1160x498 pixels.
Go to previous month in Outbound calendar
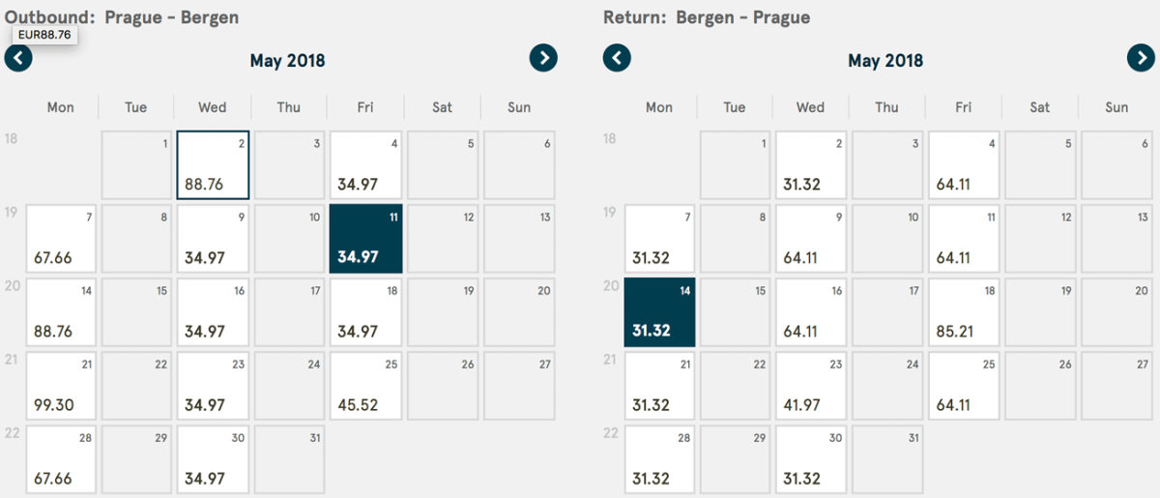click(18, 58)
